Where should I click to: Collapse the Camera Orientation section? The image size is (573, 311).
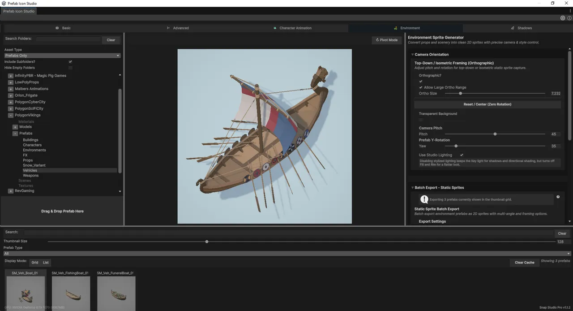[x=412, y=55]
